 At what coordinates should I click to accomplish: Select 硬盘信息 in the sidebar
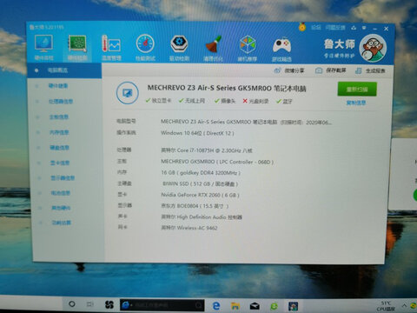click(59, 148)
